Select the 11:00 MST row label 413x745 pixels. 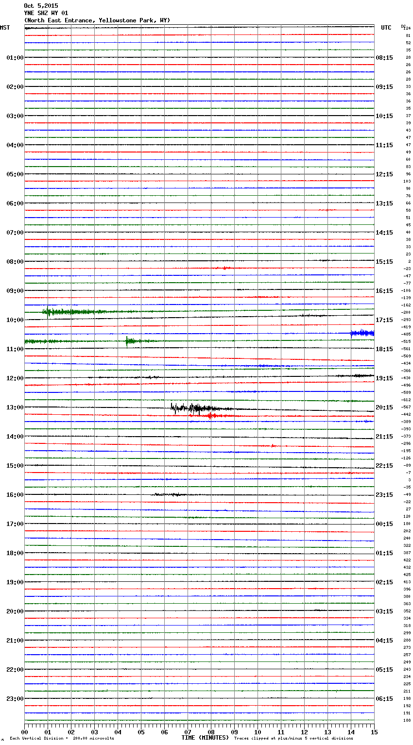tap(15, 349)
